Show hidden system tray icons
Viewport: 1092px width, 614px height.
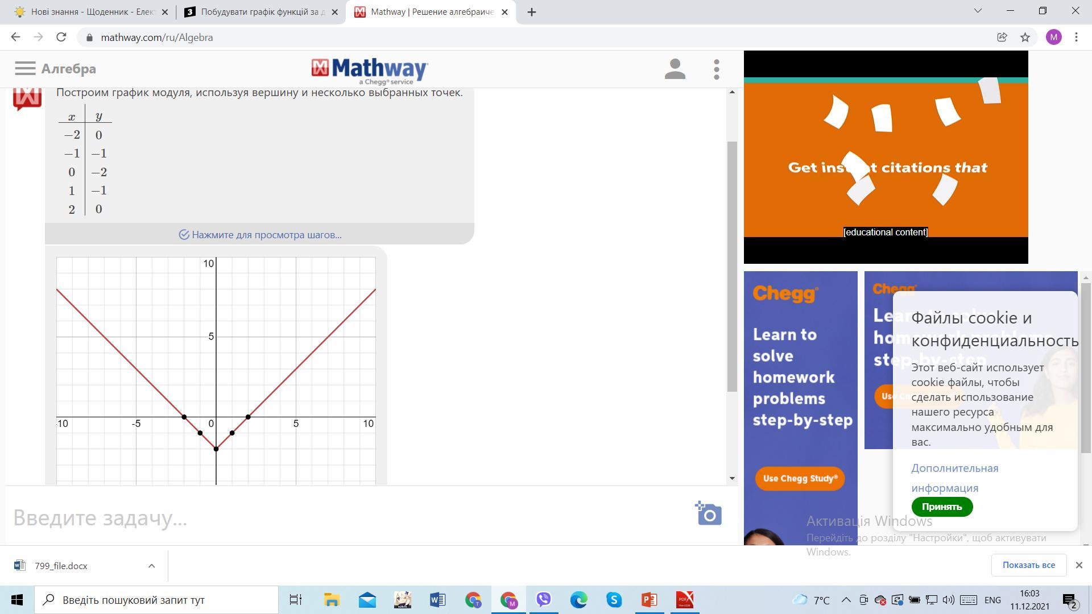pos(846,600)
